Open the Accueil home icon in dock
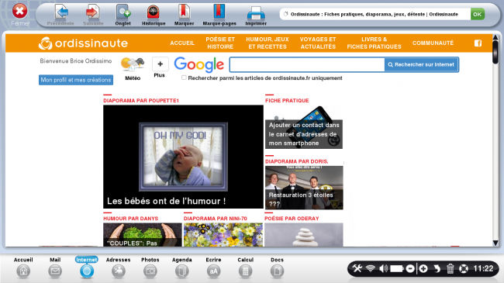The image size is (504, 283). click(23, 271)
